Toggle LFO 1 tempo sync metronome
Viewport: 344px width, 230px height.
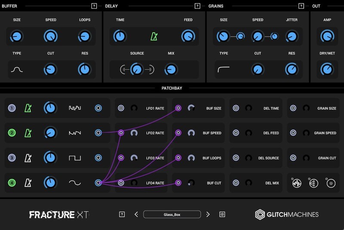(x=28, y=108)
